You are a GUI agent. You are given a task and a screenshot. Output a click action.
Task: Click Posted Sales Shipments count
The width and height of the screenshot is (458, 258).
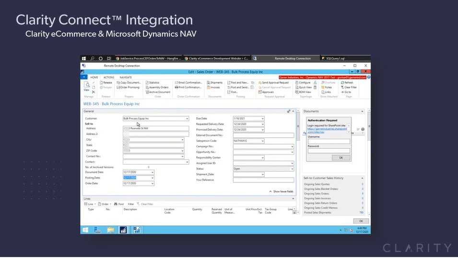coord(361,213)
